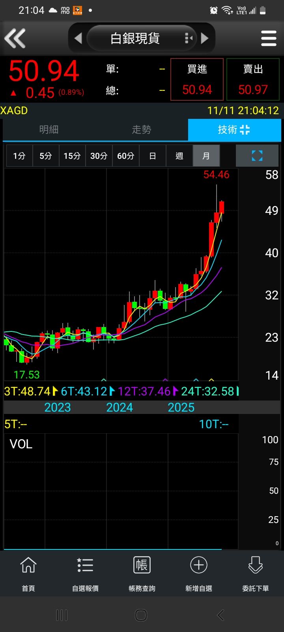Tap the VOL indicator label

(21, 444)
